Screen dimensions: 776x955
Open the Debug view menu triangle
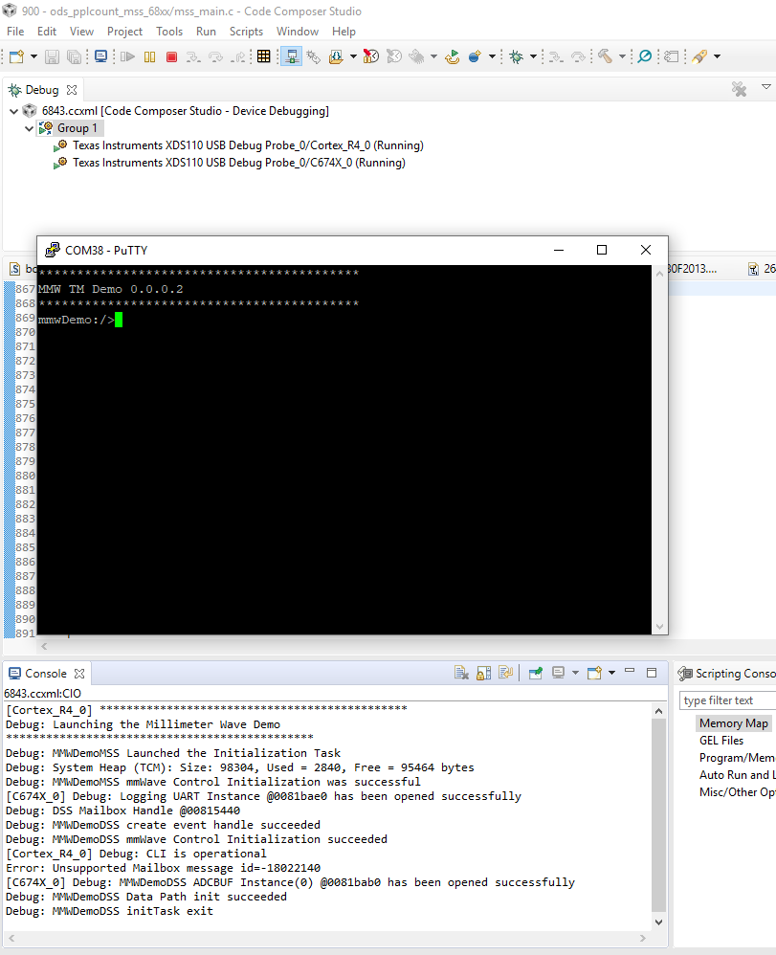766,88
